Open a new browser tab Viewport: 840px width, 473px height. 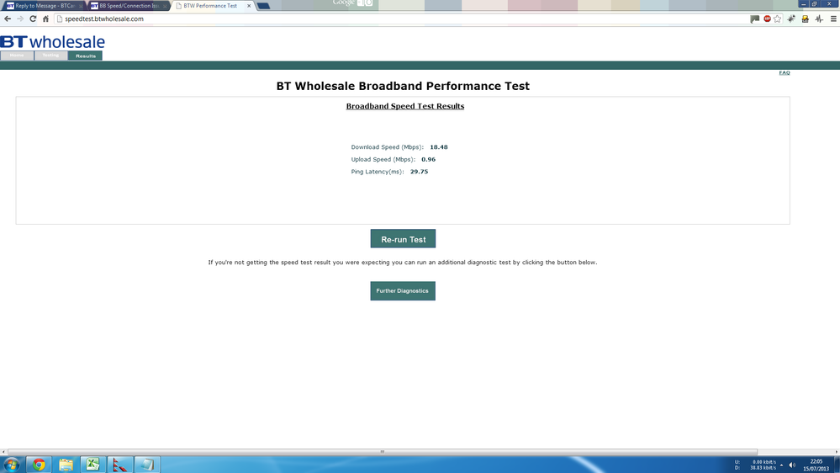pyautogui.click(x=263, y=6)
